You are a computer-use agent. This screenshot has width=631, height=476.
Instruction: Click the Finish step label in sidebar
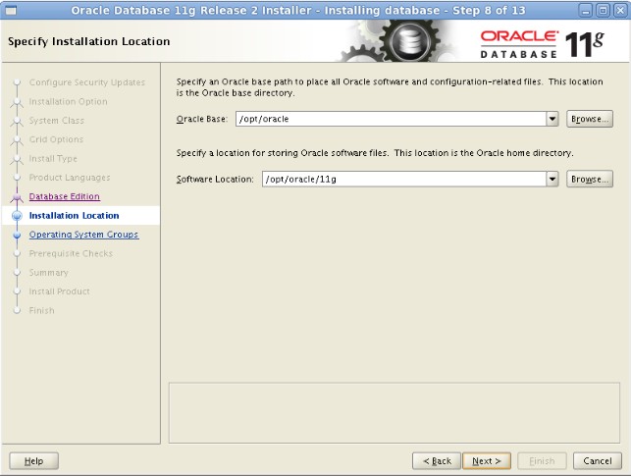click(x=41, y=311)
